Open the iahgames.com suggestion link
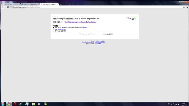Image resolution: width=189 pixels, height=106 pixels. (x=62, y=29)
